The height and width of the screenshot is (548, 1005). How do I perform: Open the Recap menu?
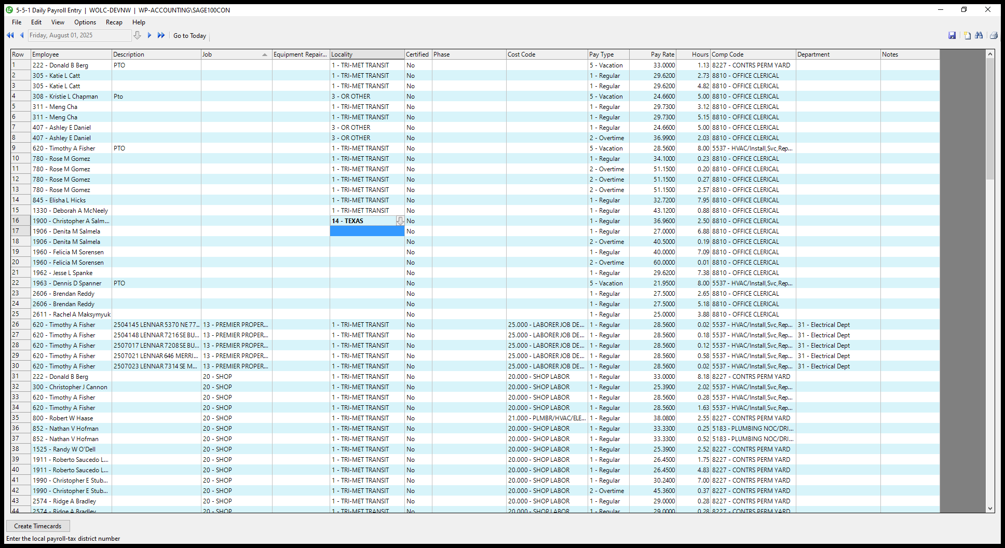[x=114, y=22]
